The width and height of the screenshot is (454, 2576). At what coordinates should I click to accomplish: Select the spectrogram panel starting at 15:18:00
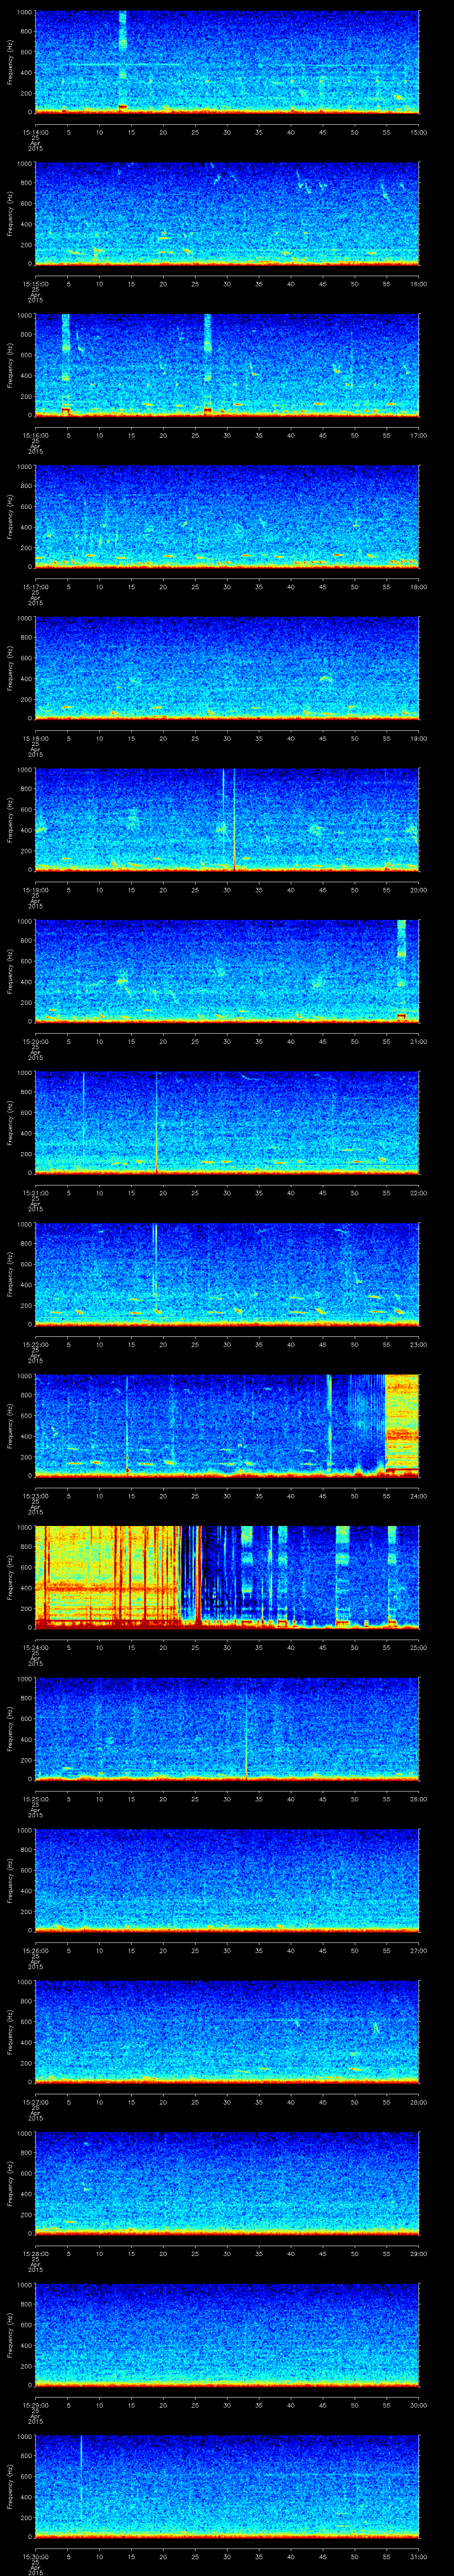tap(227, 668)
